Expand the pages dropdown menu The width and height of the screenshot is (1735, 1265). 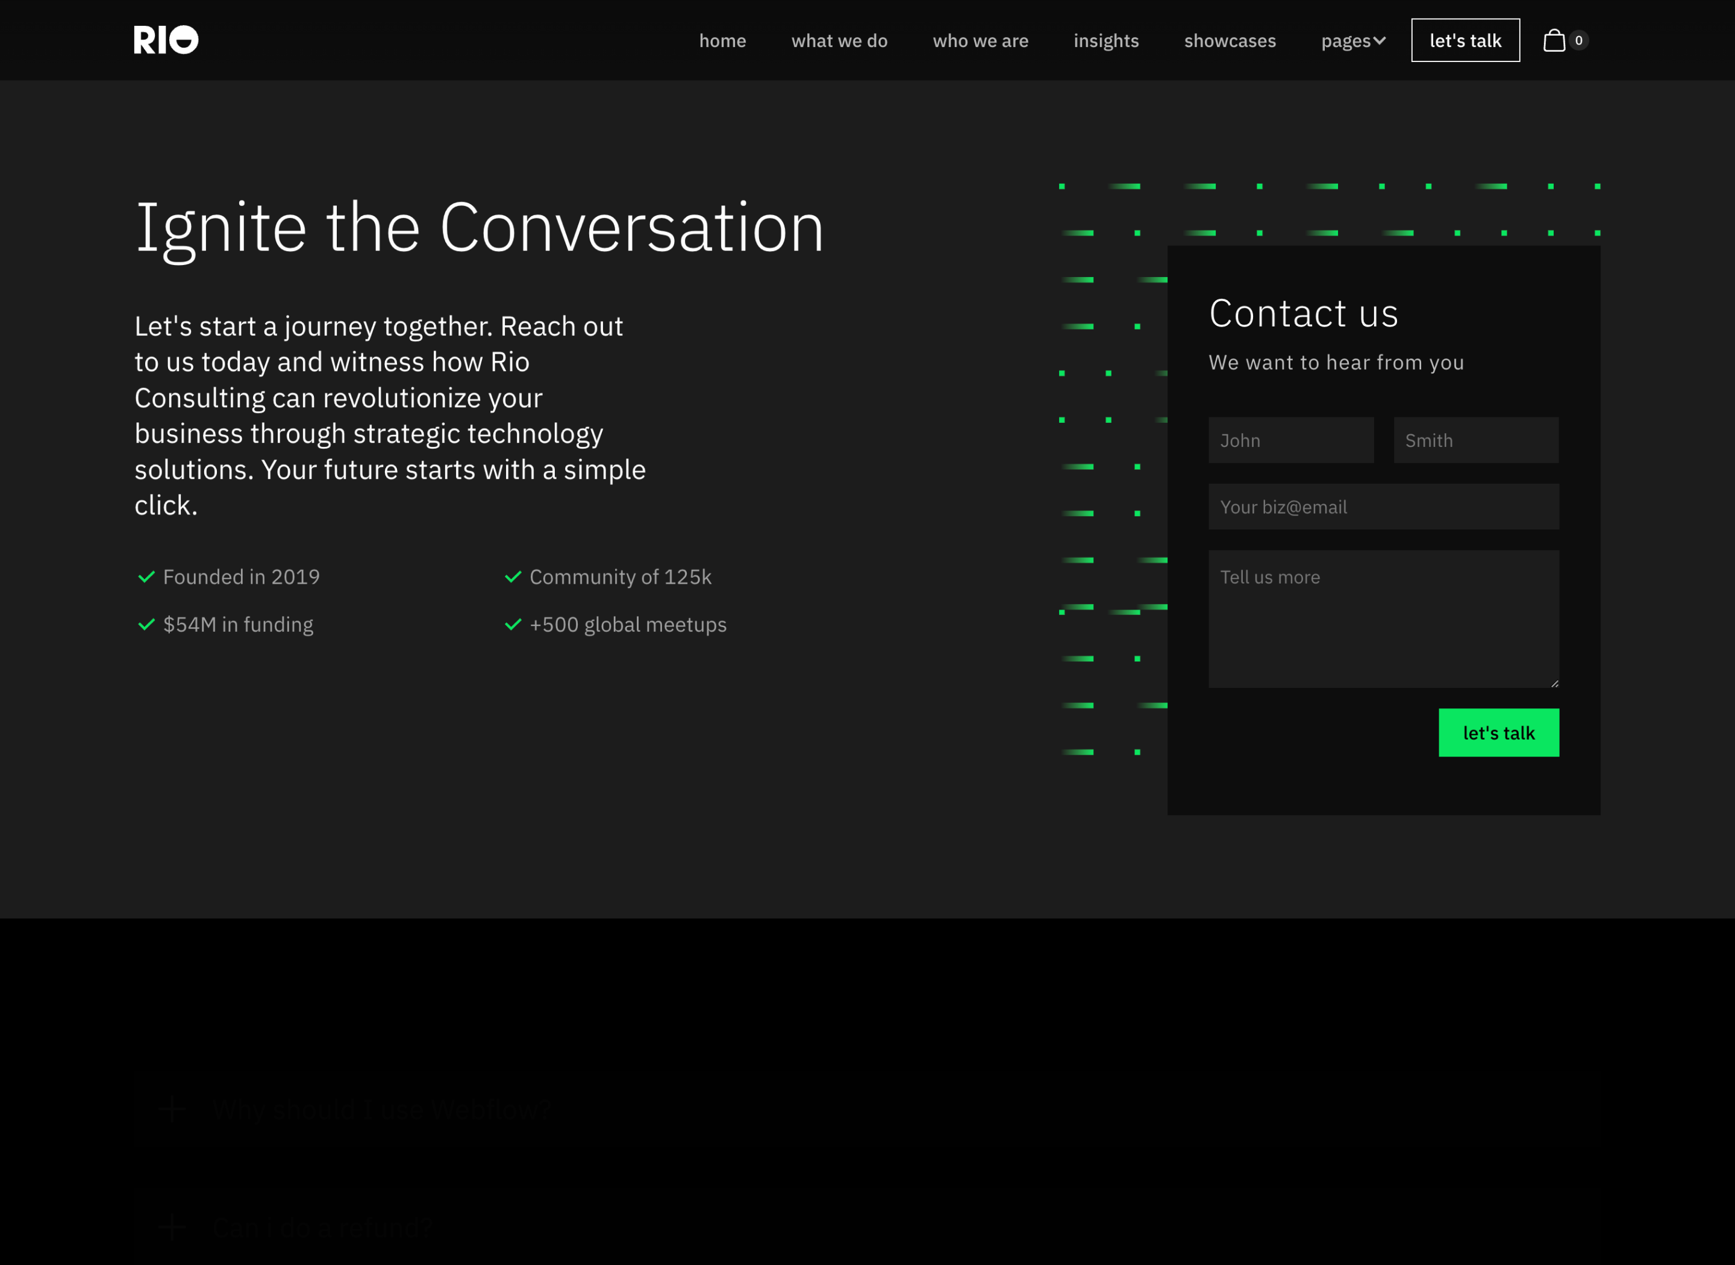point(1352,40)
